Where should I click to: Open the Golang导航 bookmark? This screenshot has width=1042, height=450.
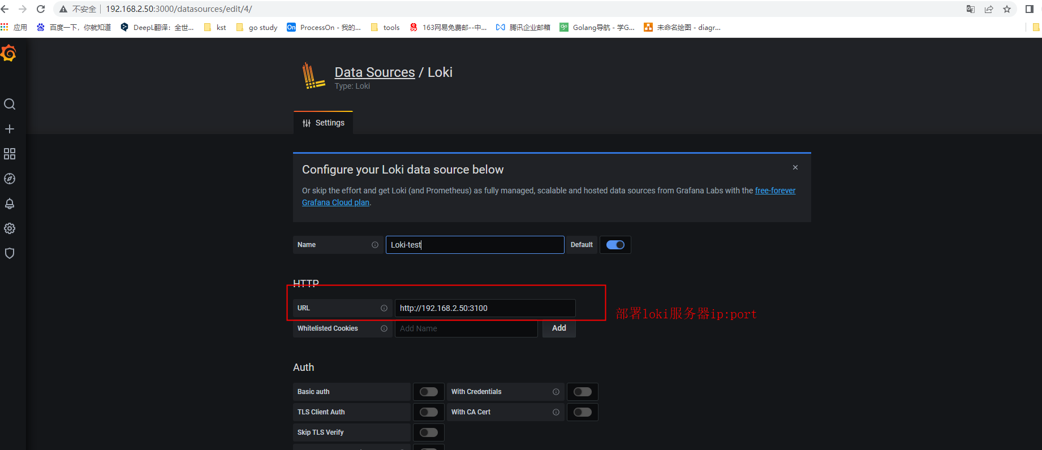(x=597, y=27)
